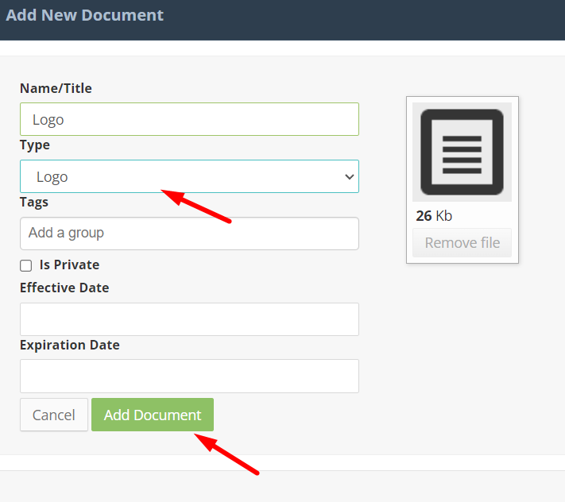Click the green Add Document button
Screen dimensions: 565x502
tap(153, 415)
